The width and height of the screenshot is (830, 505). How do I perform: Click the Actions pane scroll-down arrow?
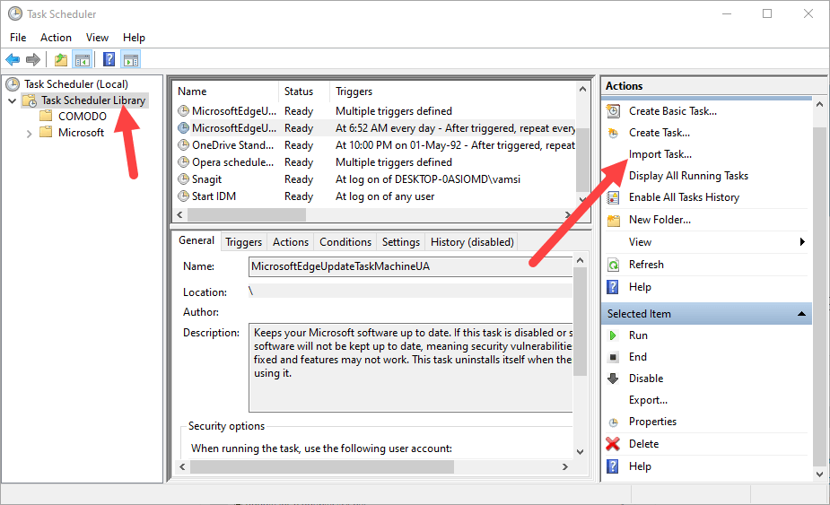click(x=819, y=475)
